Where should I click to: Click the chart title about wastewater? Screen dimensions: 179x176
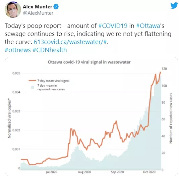tap(89, 62)
